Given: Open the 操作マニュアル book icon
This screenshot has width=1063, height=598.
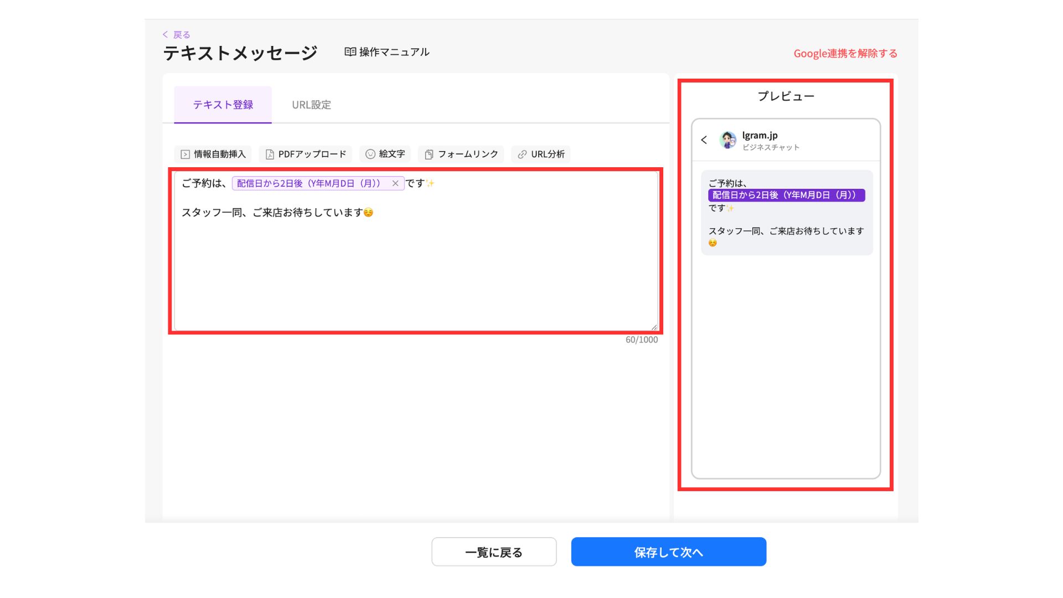Looking at the screenshot, I should point(350,52).
